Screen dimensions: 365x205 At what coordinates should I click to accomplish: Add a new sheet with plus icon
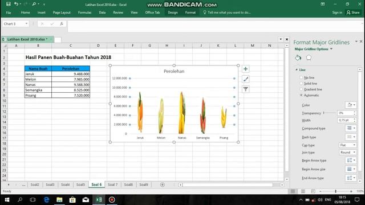tap(162, 184)
